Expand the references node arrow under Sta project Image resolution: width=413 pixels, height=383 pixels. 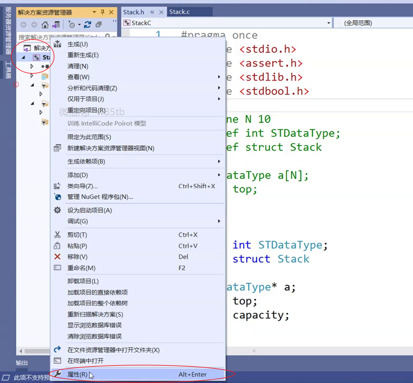pos(32,66)
